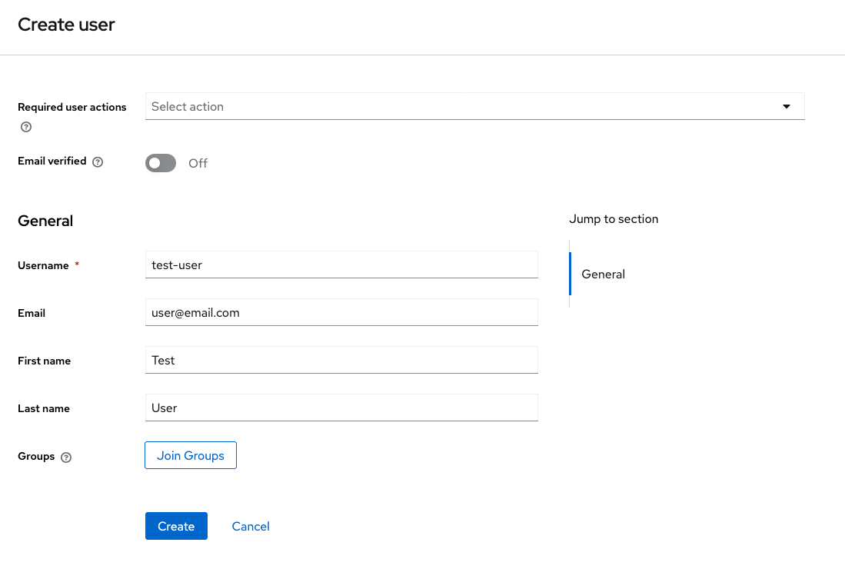The height and width of the screenshot is (569, 845).
Task: Click the General section heading
Action: coord(45,221)
